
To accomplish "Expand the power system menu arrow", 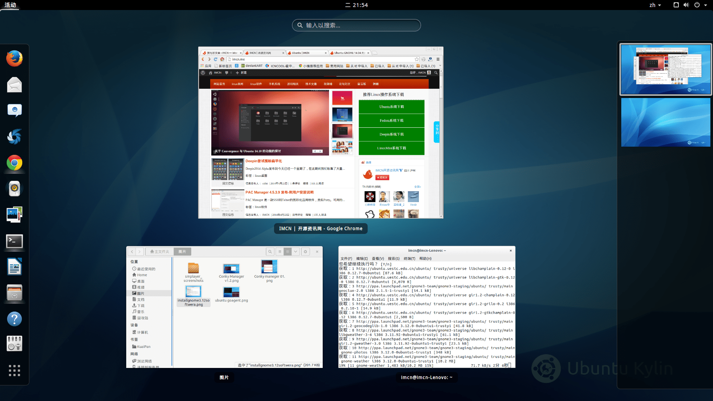I will [706, 5].
